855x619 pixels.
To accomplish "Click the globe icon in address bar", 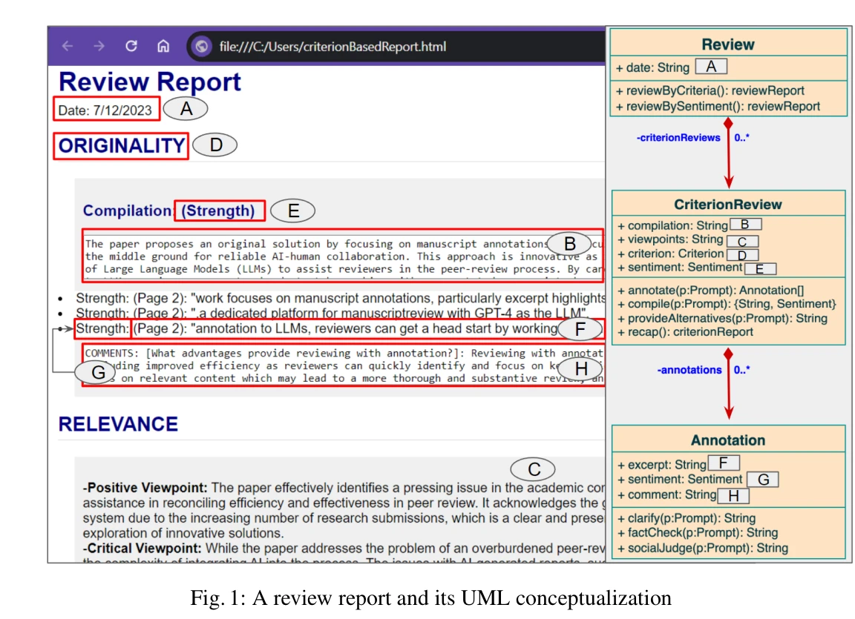I will pos(200,47).
